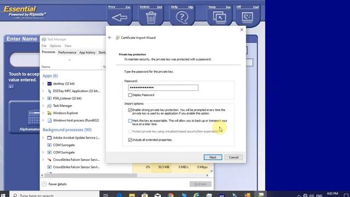The width and height of the screenshot is (350, 197).
Task: Click the End task button
Action: 200,184
